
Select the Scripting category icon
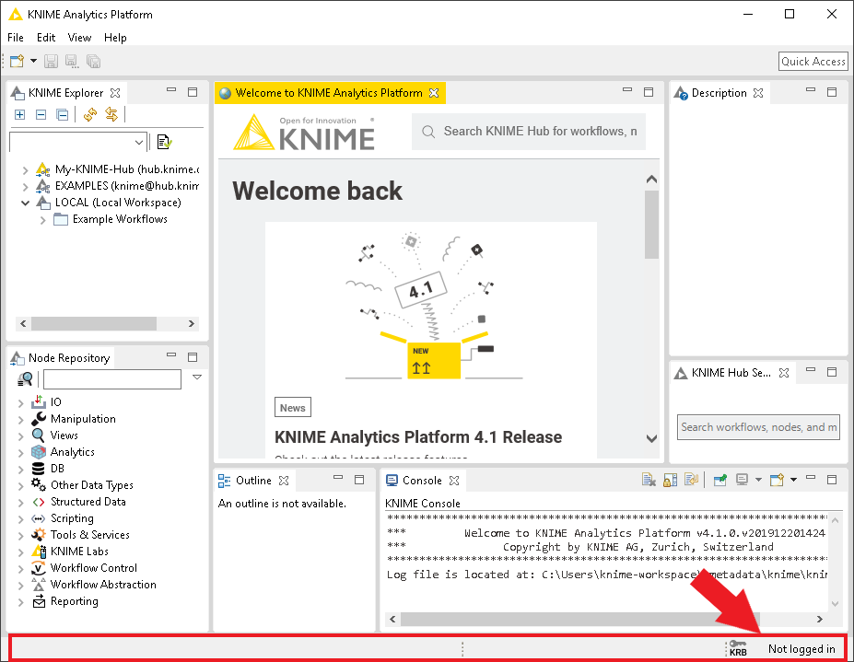point(38,518)
